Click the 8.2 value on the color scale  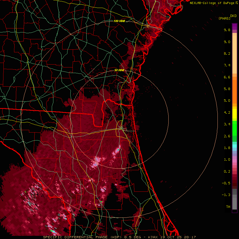(227, 53)
